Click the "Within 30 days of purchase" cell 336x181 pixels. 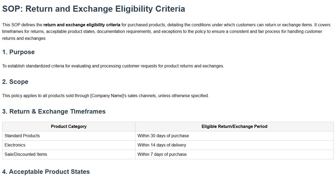163,136
